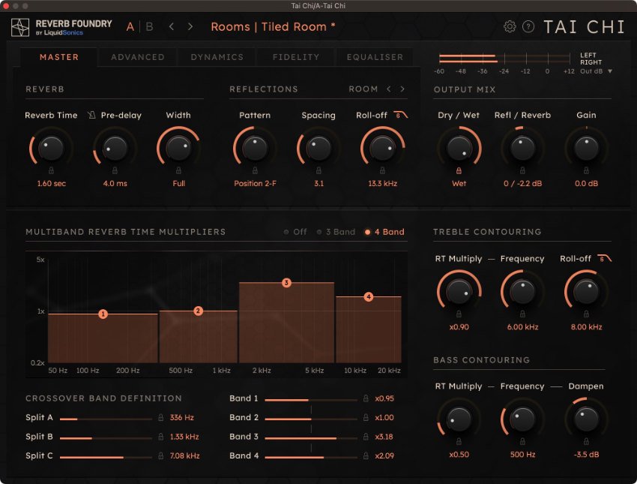The image size is (637, 484).
Task: Turn Off the multiband reverb multipliers
Action: [x=295, y=232]
